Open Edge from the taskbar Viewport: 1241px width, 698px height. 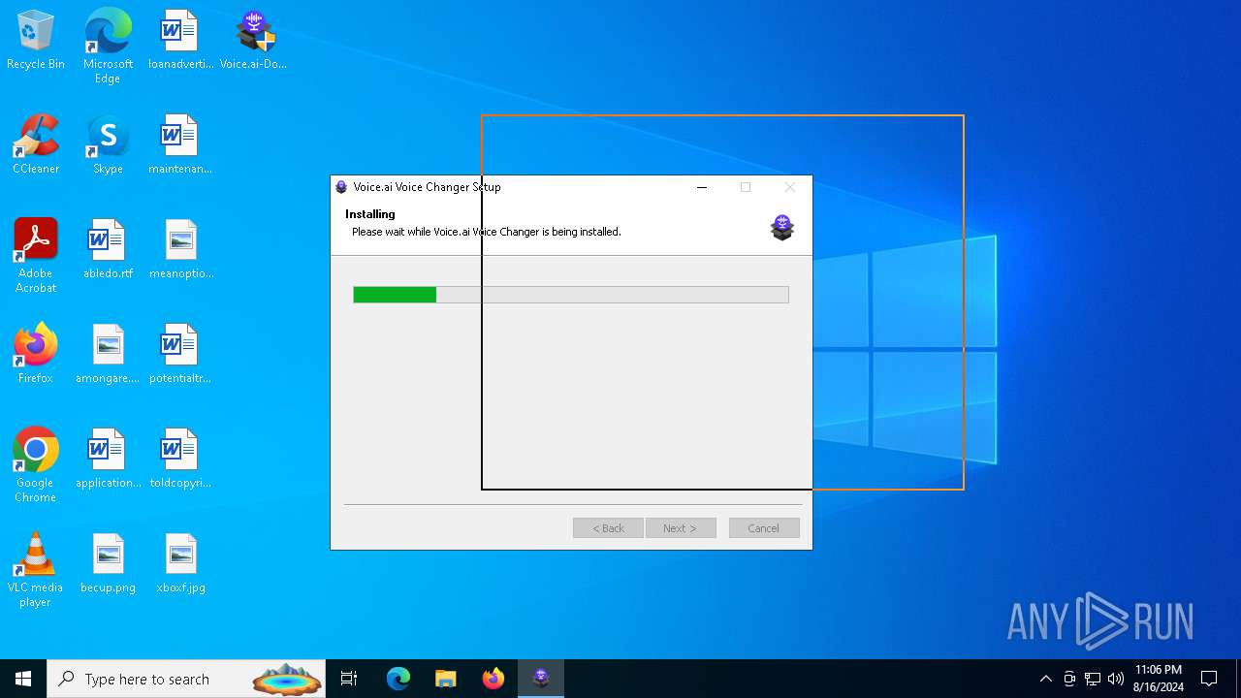click(398, 679)
